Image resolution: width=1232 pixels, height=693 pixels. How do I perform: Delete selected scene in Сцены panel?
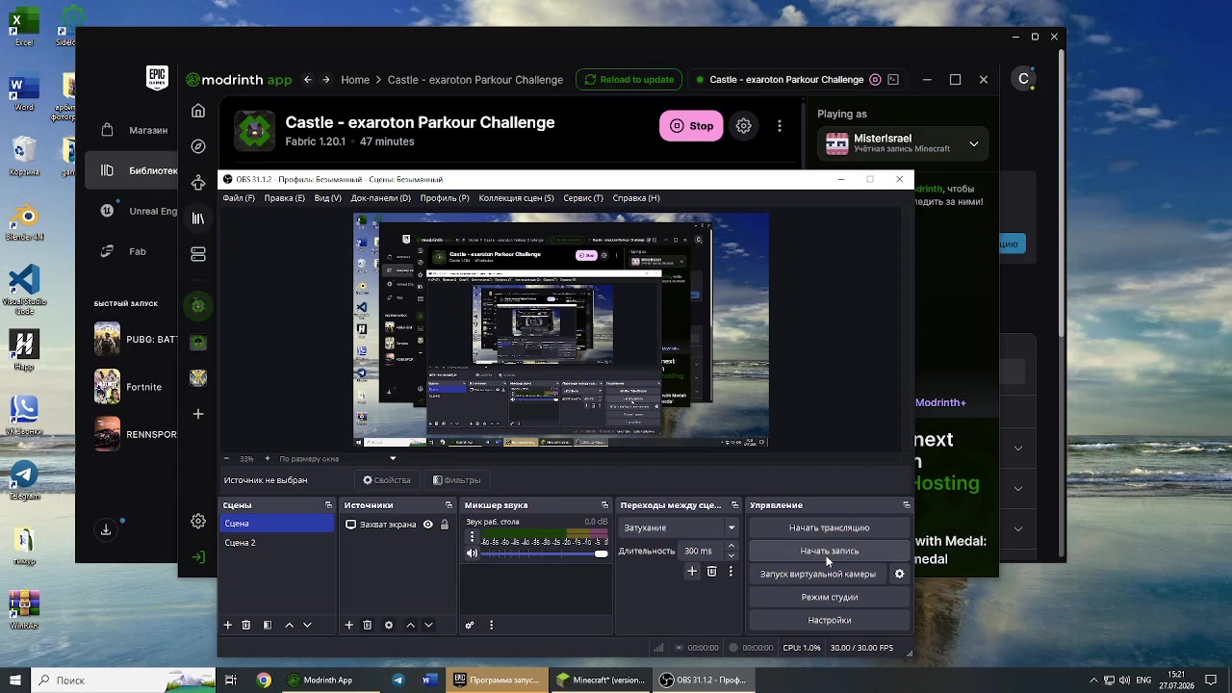(246, 625)
